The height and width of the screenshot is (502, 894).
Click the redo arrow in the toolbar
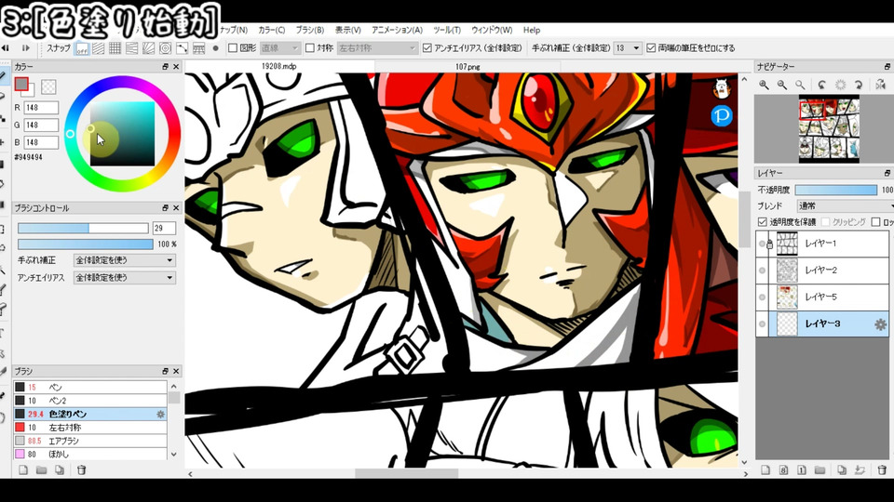pos(26,48)
